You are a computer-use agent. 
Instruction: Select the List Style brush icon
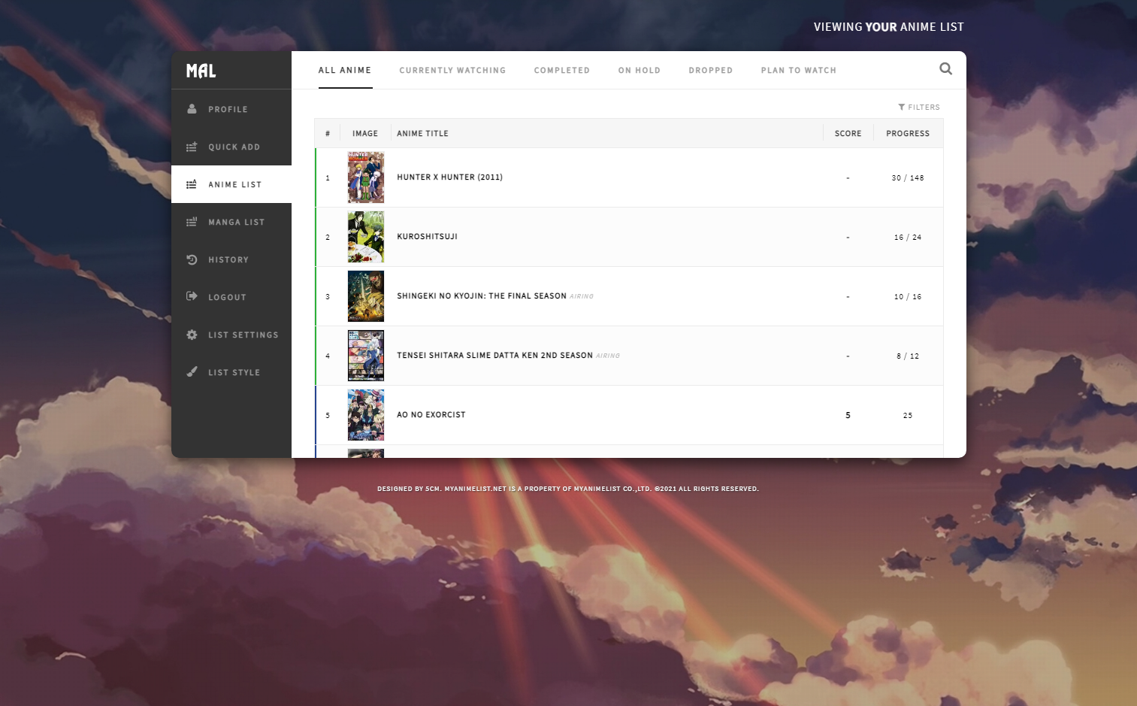pyautogui.click(x=192, y=371)
